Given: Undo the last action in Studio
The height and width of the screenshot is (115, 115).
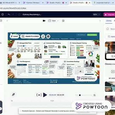Looking at the screenshot, I should coord(9,14).
